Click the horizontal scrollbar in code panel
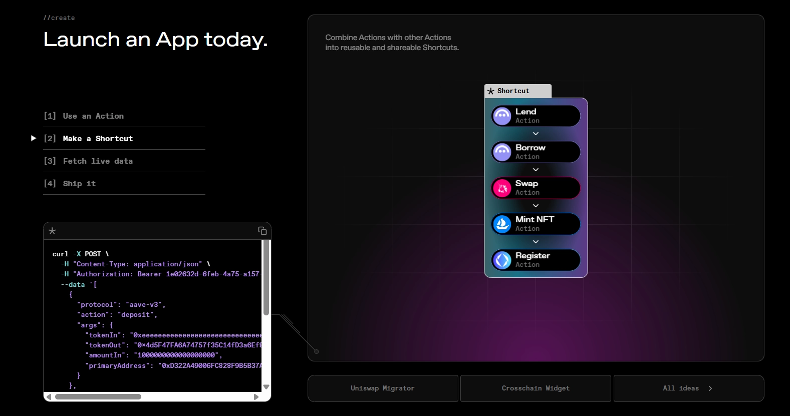Viewport: 790px width, 416px height. tap(98, 397)
